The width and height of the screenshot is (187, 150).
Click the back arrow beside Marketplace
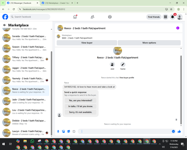tap(4, 25)
